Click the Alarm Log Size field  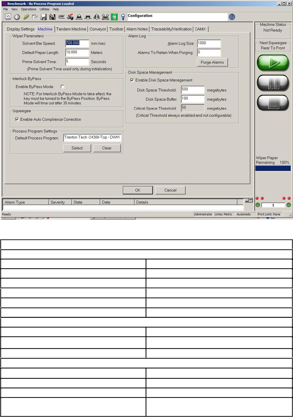click(209, 43)
